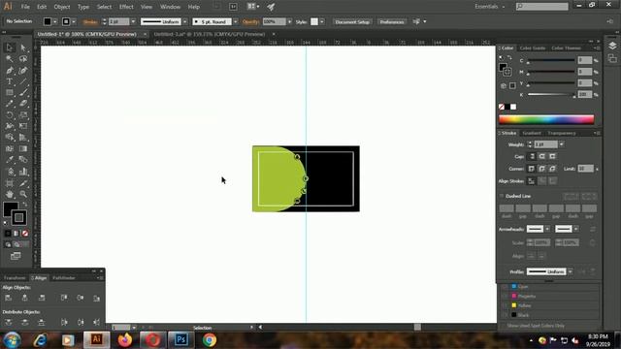621x349 pixels.
Task: Select the Paintbrush tool
Action: tap(23, 93)
